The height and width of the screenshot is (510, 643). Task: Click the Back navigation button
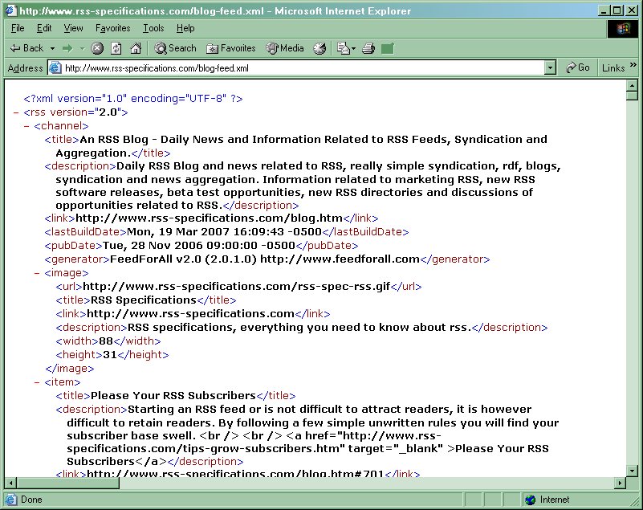pos(26,48)
